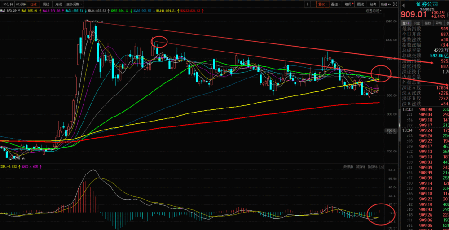Select 盘口 tab in side panel
The height and width of the screenshot is (230, 449).
[406, 23]
